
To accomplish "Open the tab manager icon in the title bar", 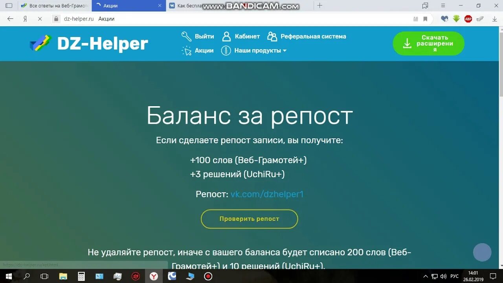I will tap(425, 6).
